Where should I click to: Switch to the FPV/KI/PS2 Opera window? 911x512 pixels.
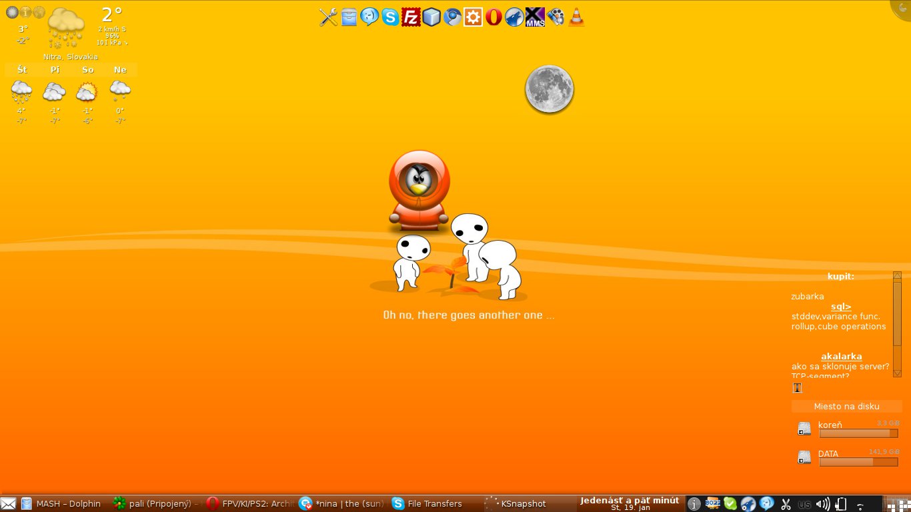coord(248,504)
